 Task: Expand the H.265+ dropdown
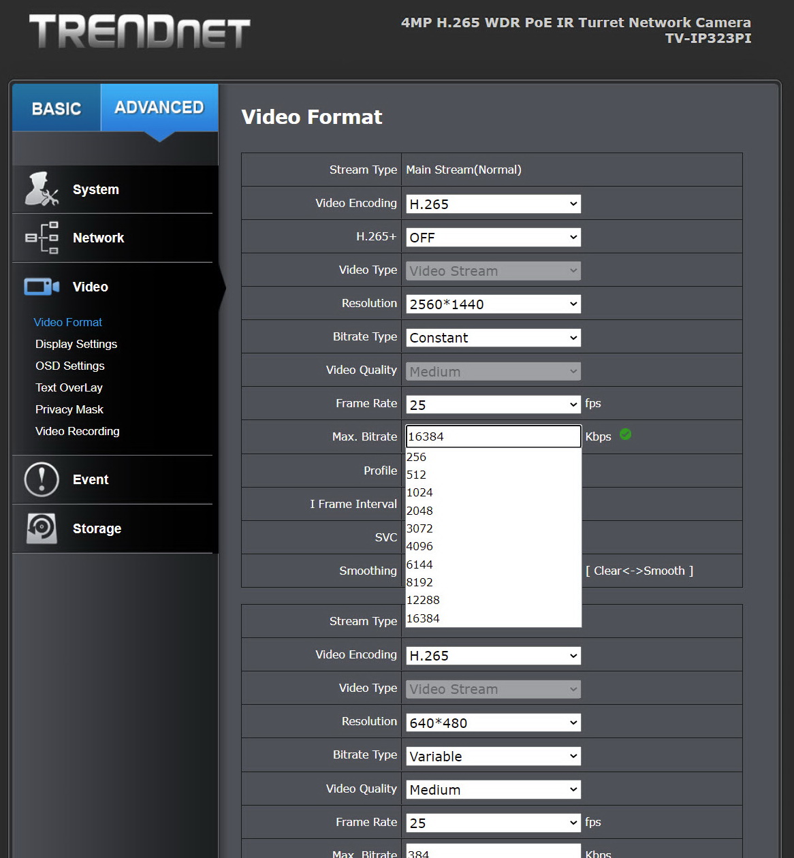pos(494,237)
